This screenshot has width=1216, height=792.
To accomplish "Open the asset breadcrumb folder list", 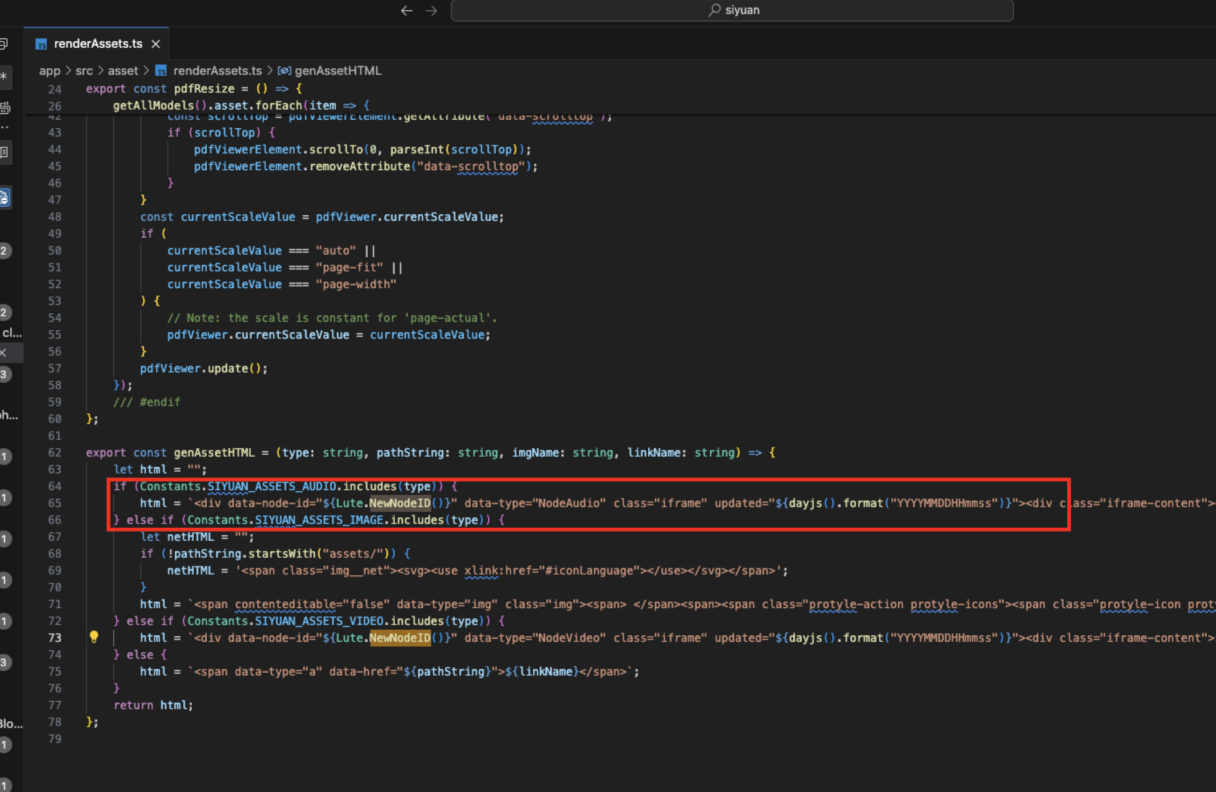I will tap(123, 71).
